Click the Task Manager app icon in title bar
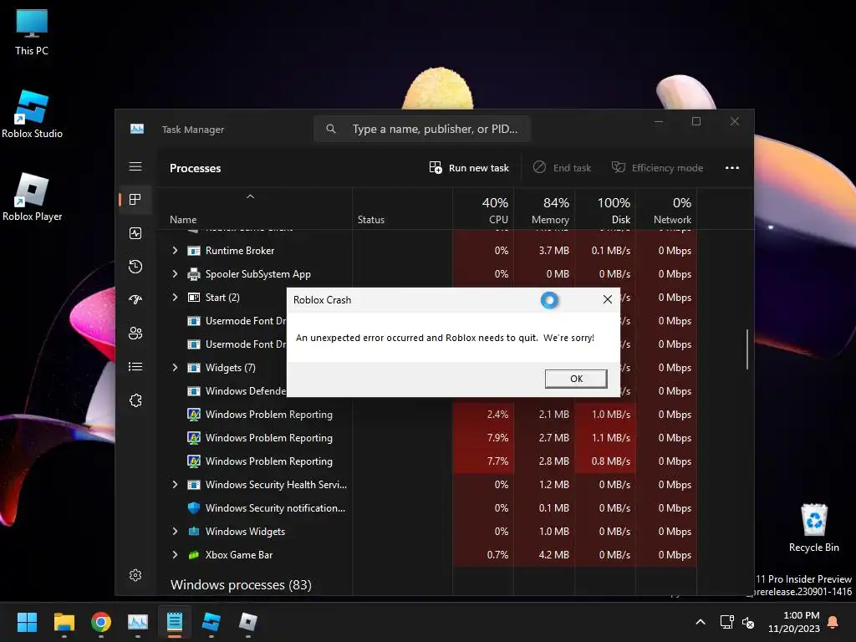The image size is (856, 642). pyautogui.click(x=137, y=129)
